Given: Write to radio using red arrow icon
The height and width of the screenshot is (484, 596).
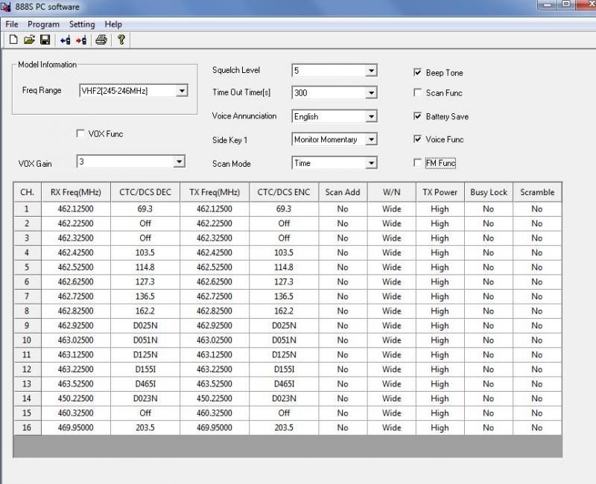Looking at the screenshot, I should [81, 39].
